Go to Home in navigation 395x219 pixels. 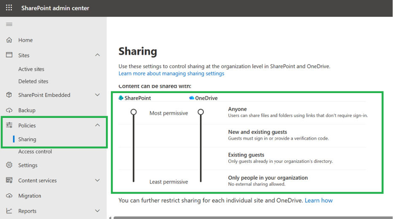(25, 40)
